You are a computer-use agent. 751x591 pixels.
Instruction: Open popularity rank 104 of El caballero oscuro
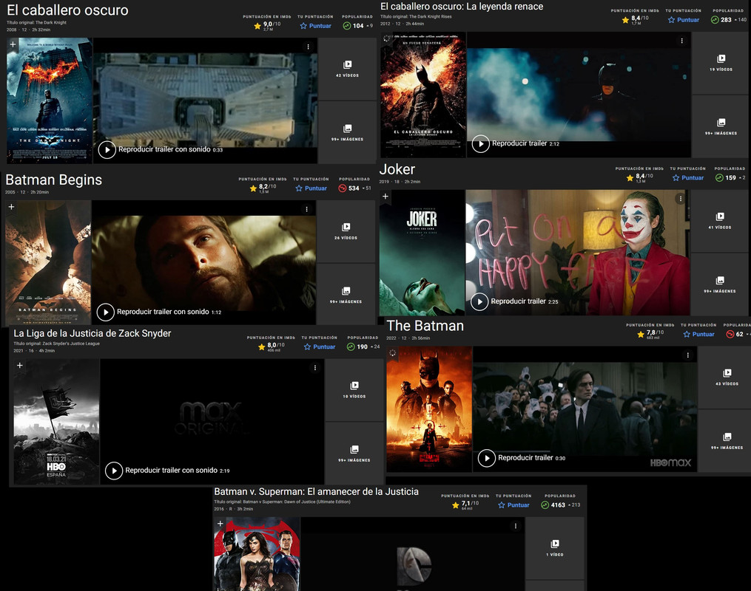[x=357, y=26]
